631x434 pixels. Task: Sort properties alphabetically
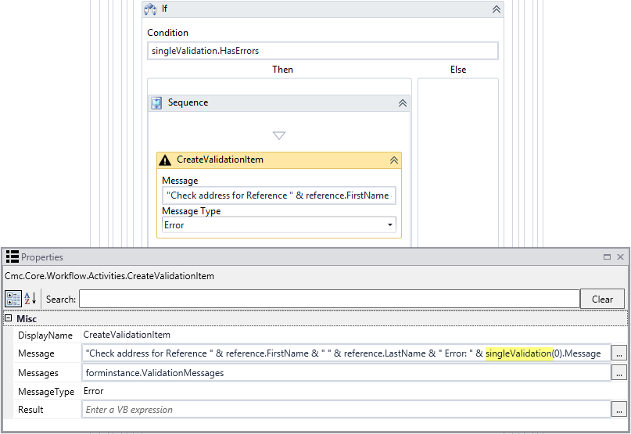click(x=30, y=299)
